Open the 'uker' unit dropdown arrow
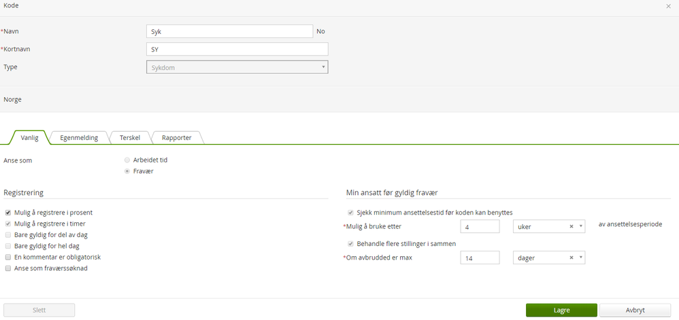The image size is (679, 320). click(580, 226)
